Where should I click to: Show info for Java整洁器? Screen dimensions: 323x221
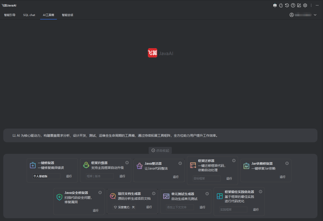[180, 163]
